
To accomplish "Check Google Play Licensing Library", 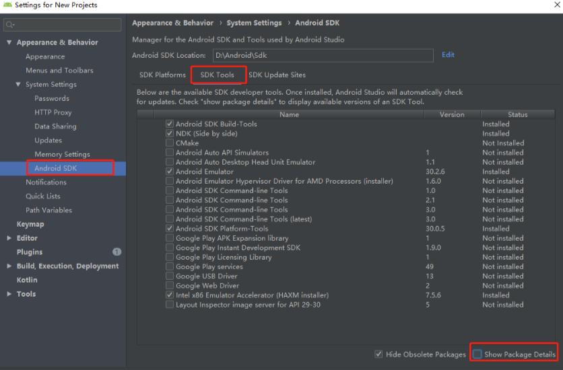I will pyautogui.click(x=170, y=257).
